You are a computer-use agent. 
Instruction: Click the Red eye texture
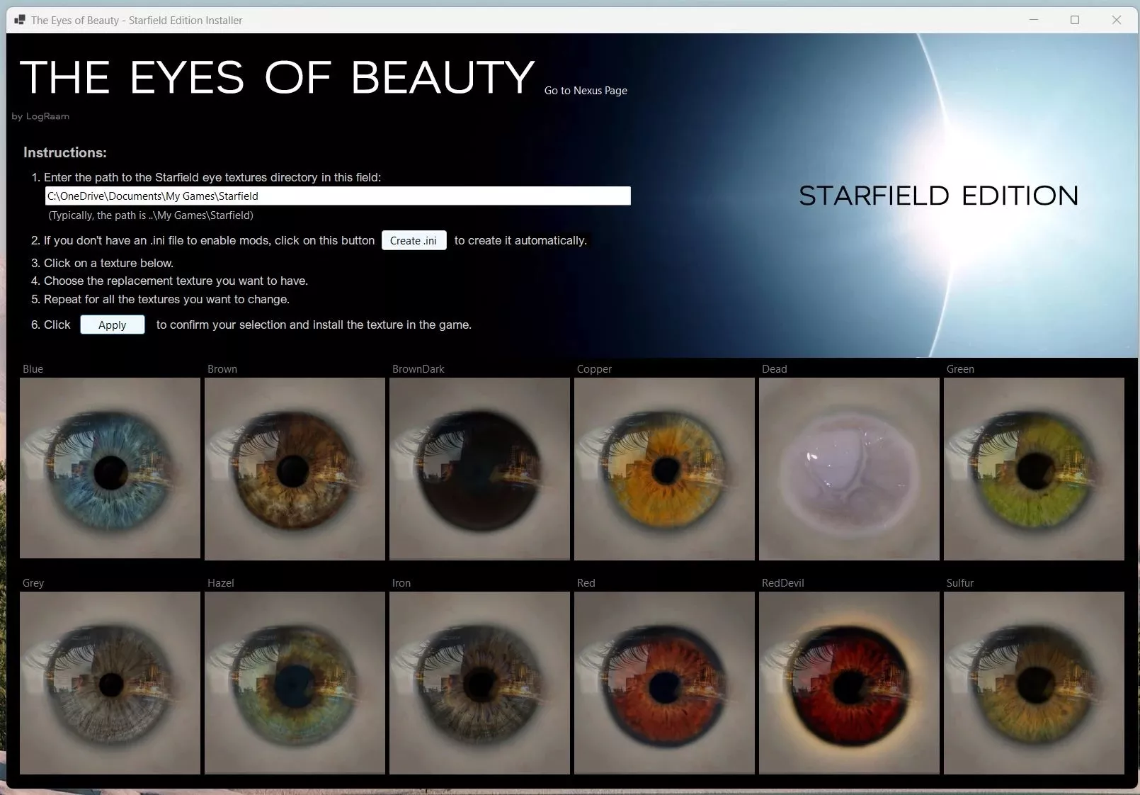[x=664, y=682]
